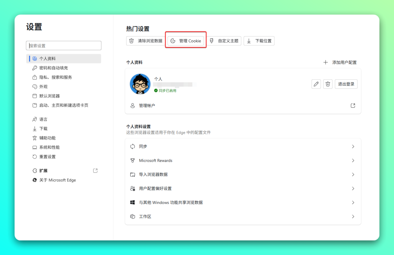Edit profile with the pencil icon
394x255 pixels.
[316, 84]
